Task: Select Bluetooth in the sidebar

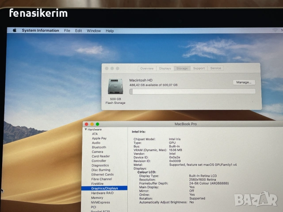Action: (x=99, y=147)
